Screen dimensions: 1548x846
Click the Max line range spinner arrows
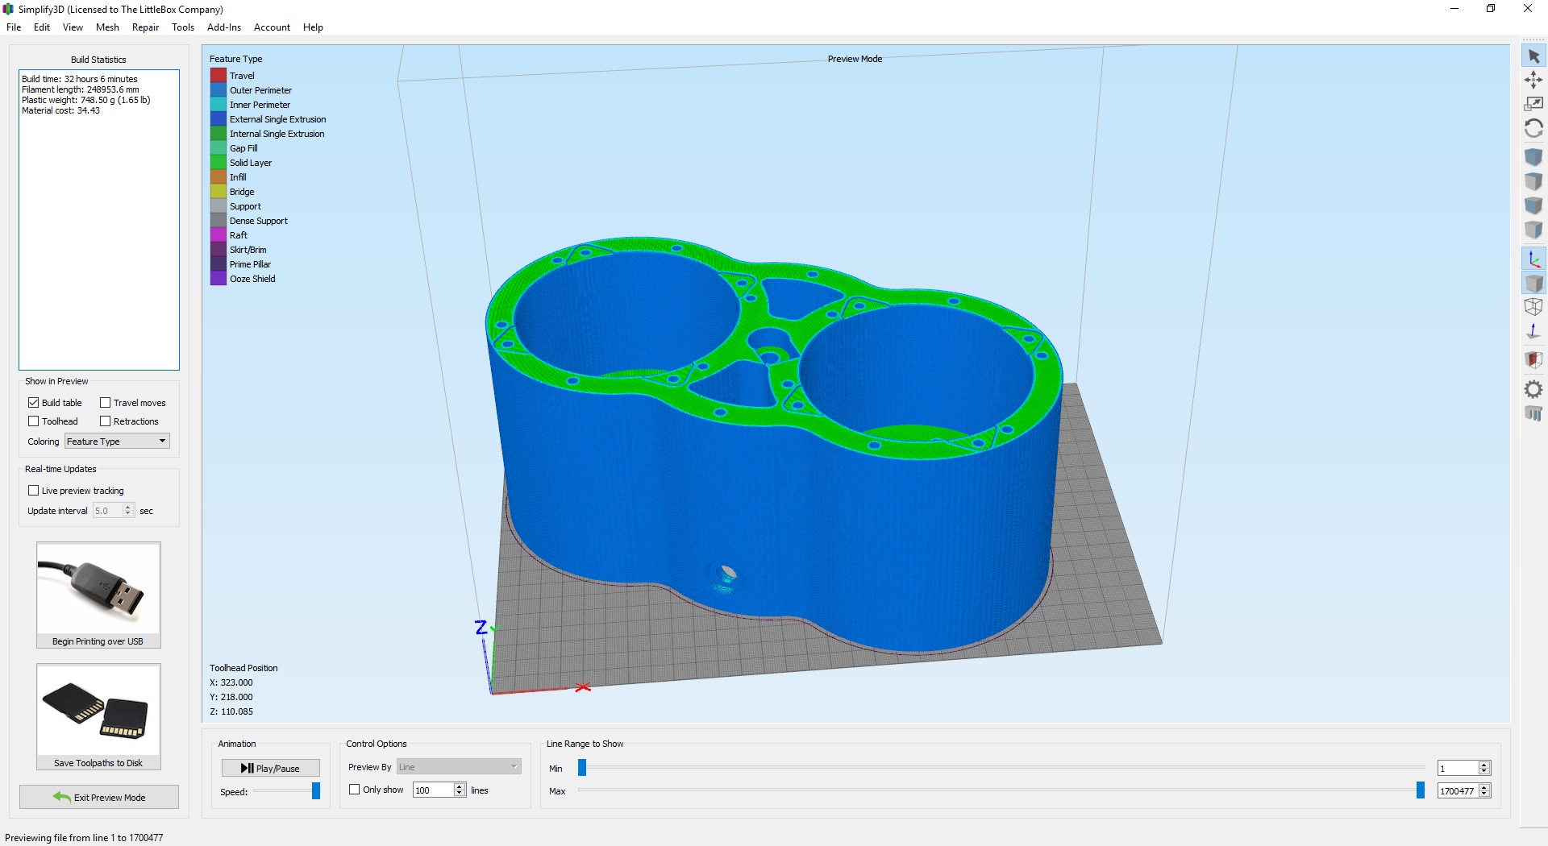[1484, 791]
